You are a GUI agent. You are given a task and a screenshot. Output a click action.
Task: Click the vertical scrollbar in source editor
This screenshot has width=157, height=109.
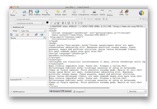pyautogui.click(x=146, y=55)
